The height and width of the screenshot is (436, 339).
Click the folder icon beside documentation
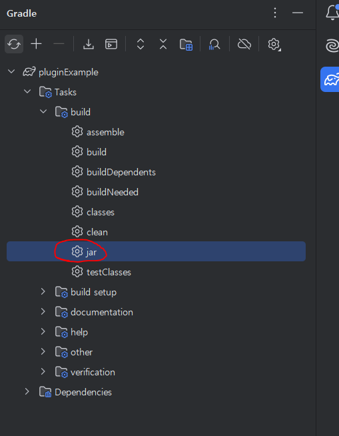pos(61,312)
